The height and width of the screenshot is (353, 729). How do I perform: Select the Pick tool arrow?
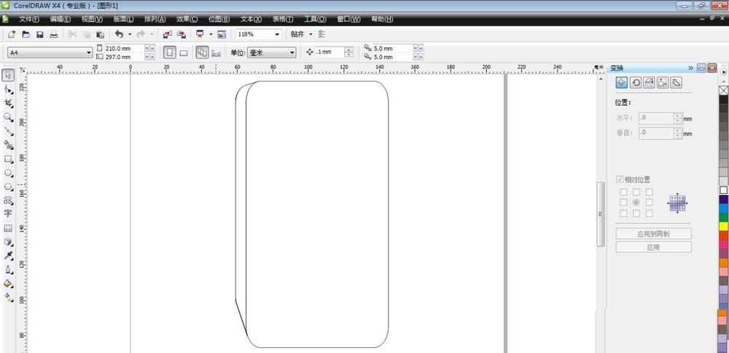pos(8,75)
